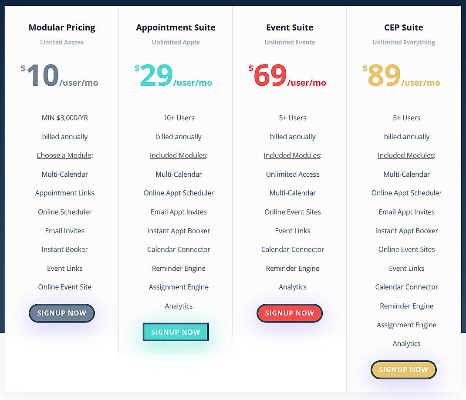Click the gold Signup Now button for CEP Suite

pos(404,370)
